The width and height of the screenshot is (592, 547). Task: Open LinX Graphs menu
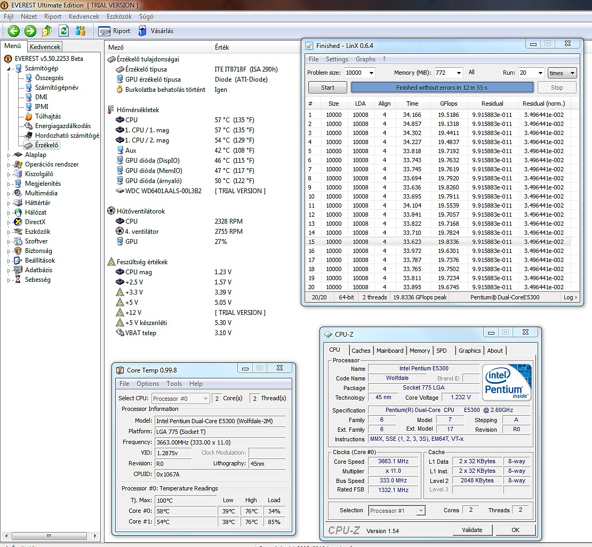(x=365, y=59)
